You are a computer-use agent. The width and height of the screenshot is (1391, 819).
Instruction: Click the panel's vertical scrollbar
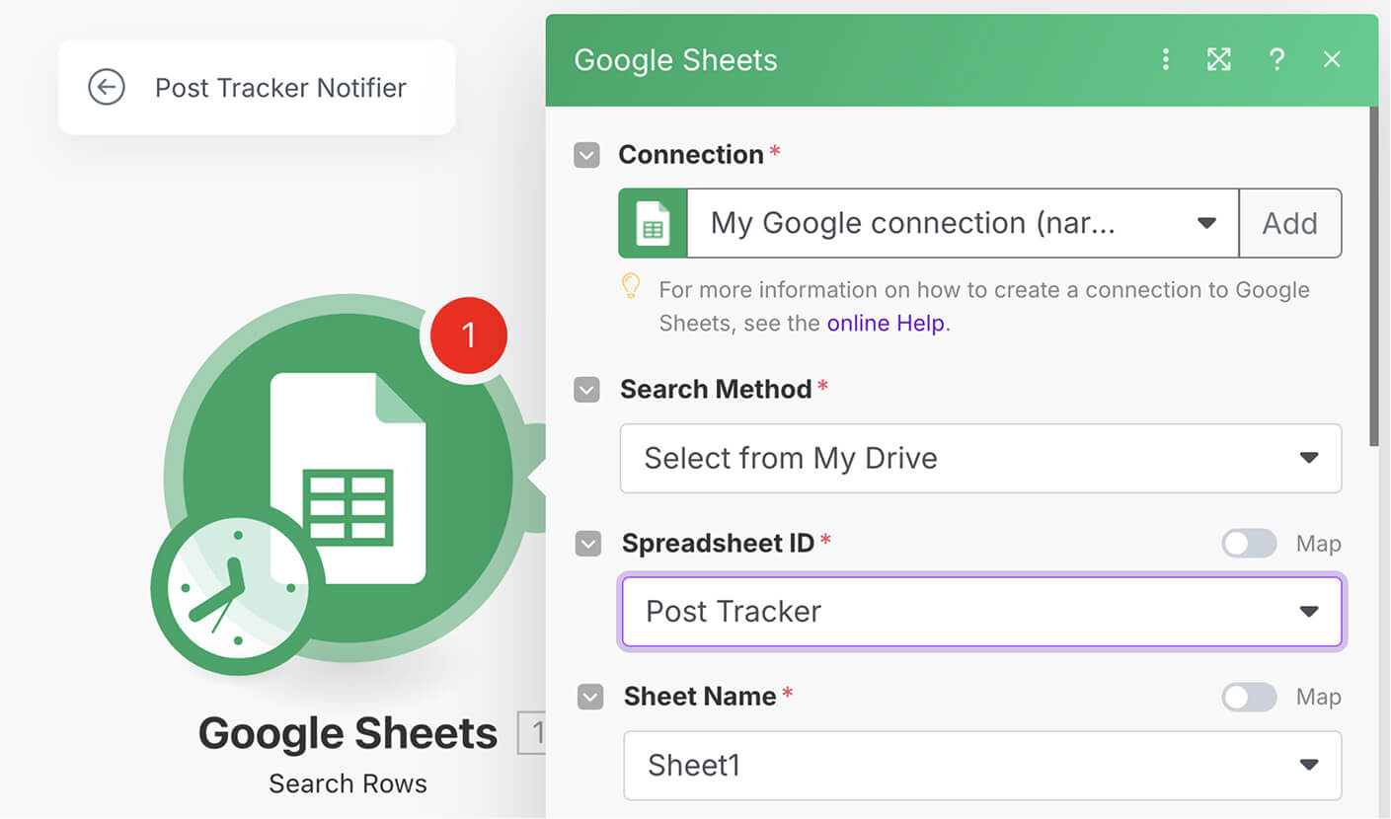[x=1374, y=276]
